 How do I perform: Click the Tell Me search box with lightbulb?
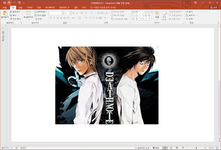(x=103, y=7)
